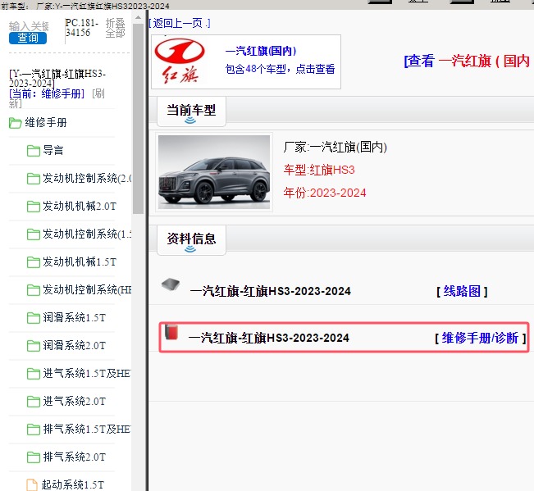
Task: Select the 资料信息 tab
Action: click(191, 239)
